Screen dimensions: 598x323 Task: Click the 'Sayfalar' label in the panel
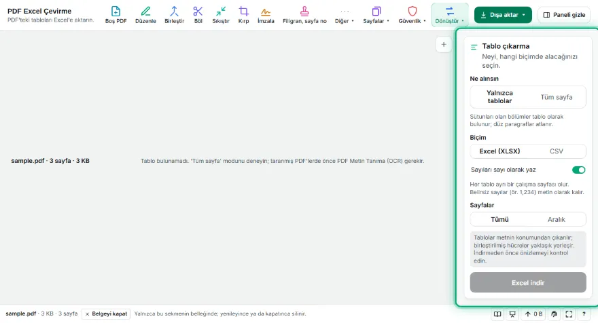pyautogui.click(x=482, y=205)
